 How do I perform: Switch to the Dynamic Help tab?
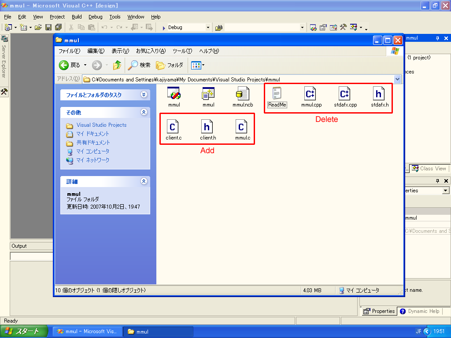click(420, 311)
